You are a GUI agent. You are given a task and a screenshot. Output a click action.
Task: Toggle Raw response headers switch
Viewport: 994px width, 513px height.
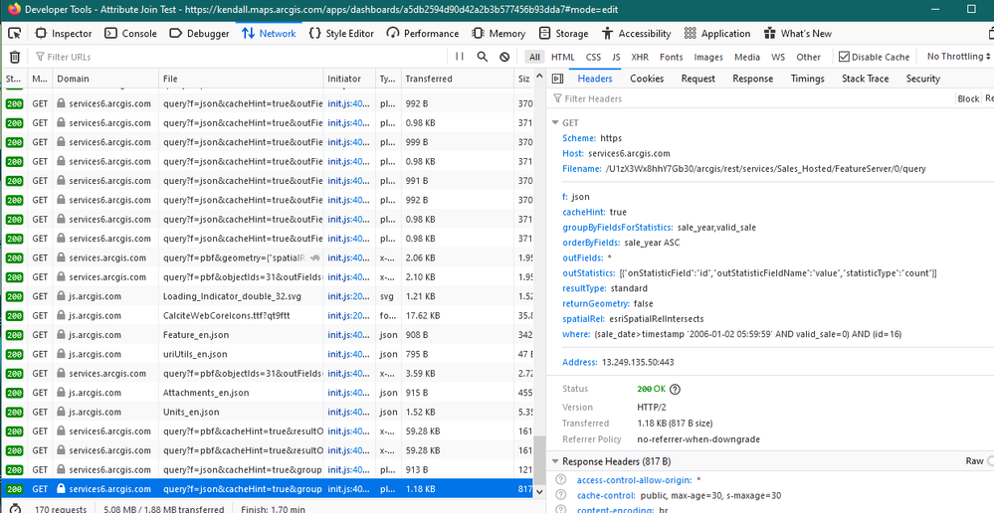(x=989, y=461)
